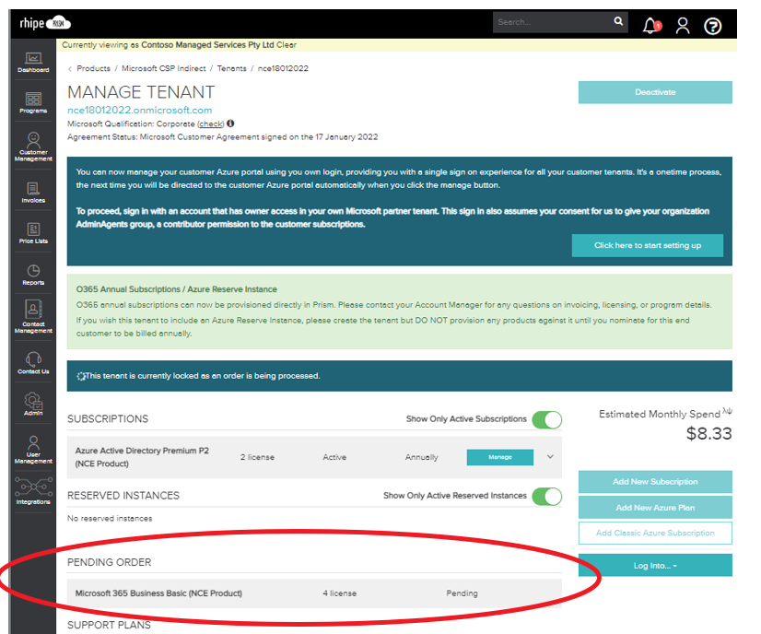This screenshot has height=634, width=761.
Task: Expand the Azure Active Directory Premium P2 row
Action: point(550,457)
